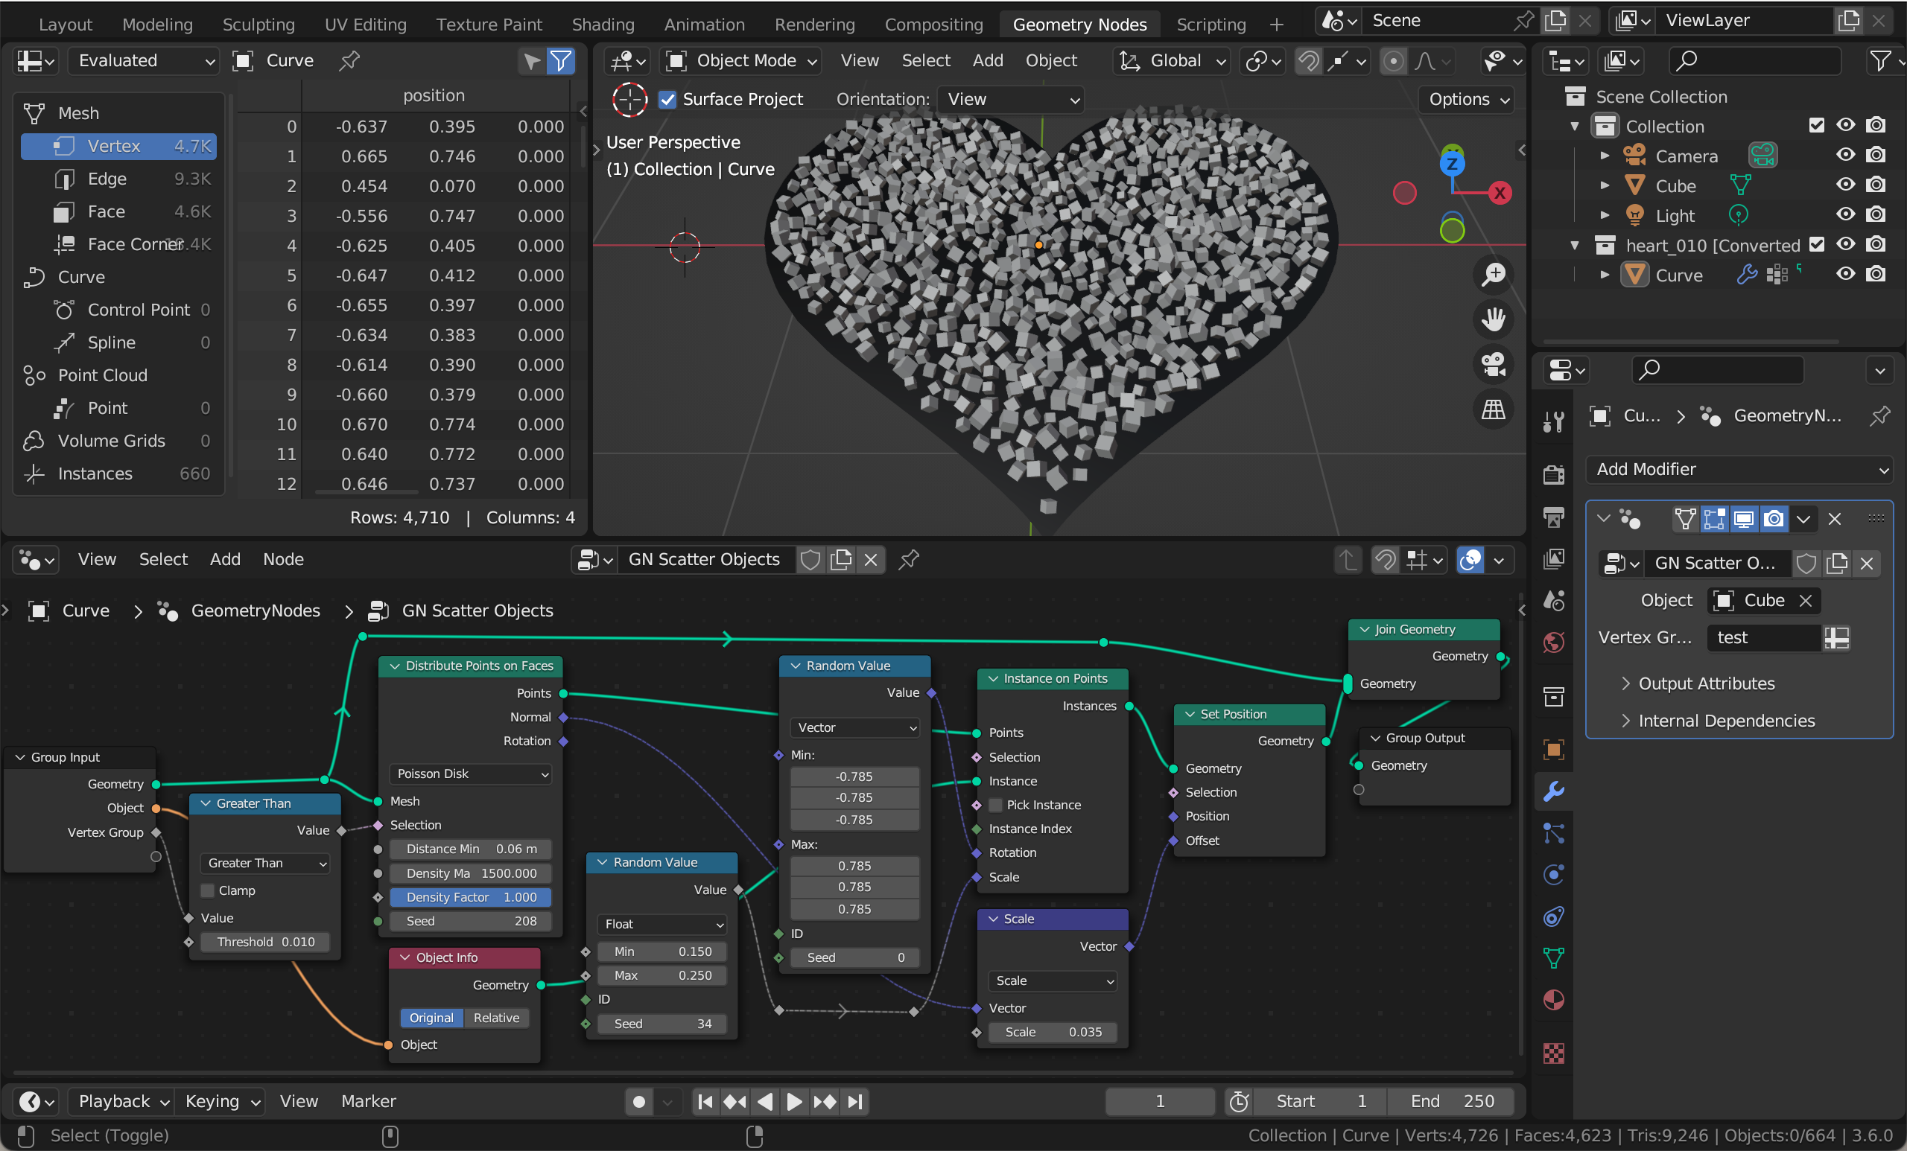Clear Cube from modifier Object field
Image resolution: width=1907 pixels, height=1151 pixels.
coord(1806,600)
